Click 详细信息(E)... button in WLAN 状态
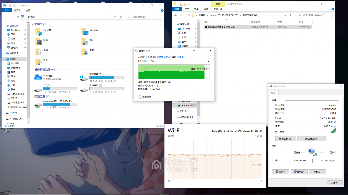 [x=286, y=139]
